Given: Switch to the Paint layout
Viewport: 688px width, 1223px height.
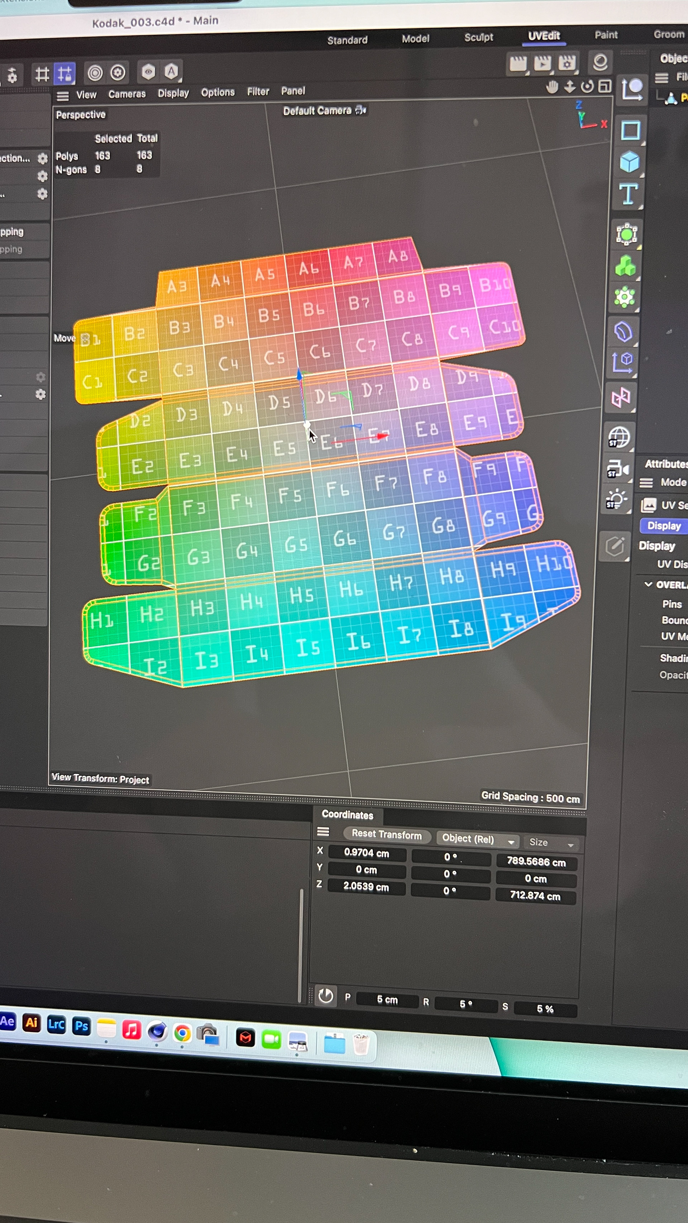Looking at the screenshot, I should tap(606, 35).
